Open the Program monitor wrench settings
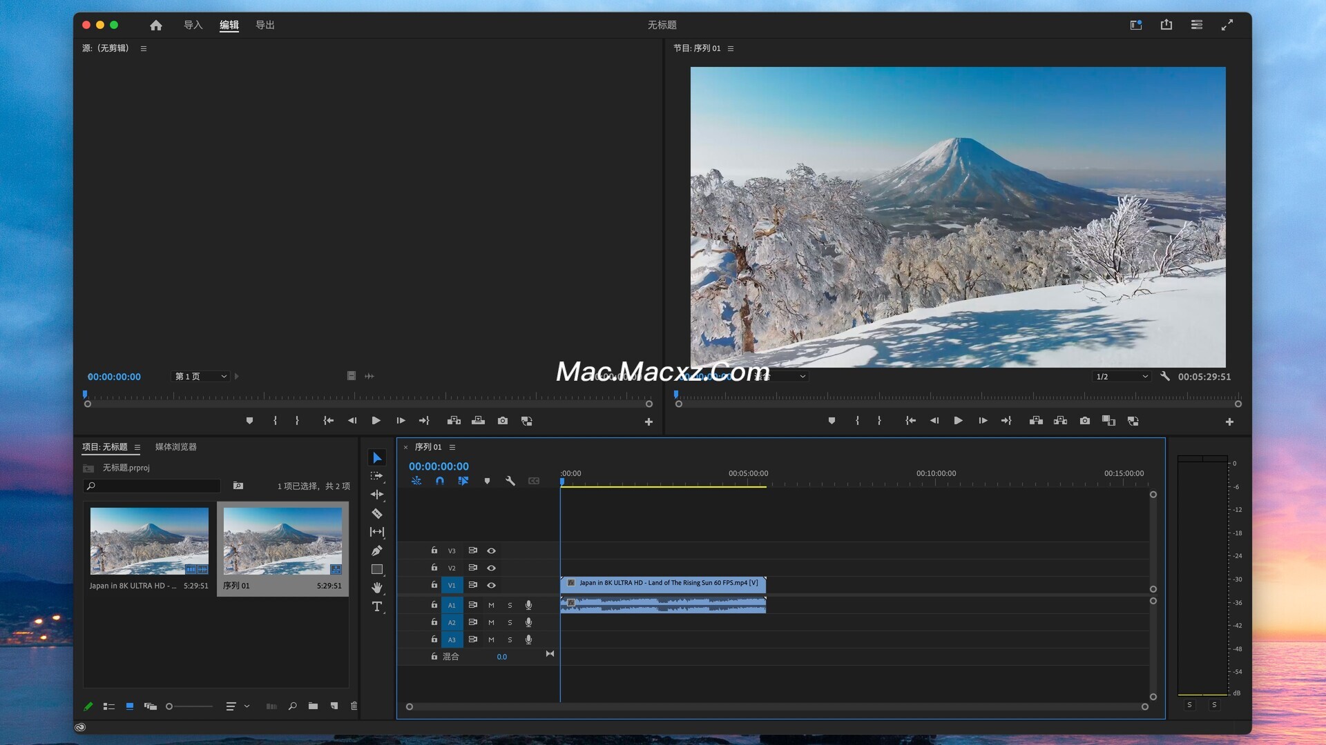This screenshot has height=745, width=1326. tap(1165, 377)
